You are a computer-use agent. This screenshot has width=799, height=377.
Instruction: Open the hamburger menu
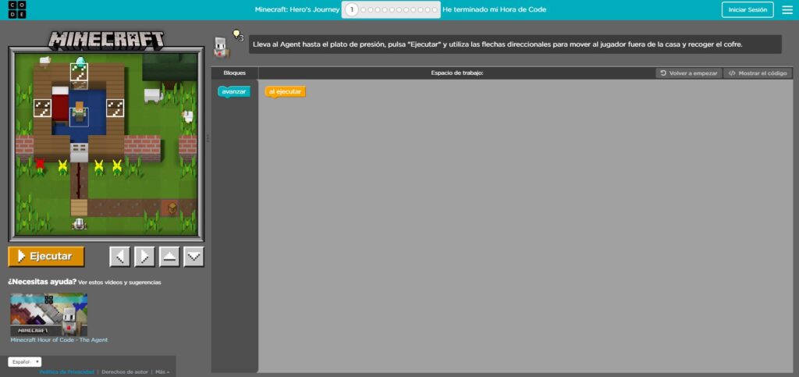point(787,9)
